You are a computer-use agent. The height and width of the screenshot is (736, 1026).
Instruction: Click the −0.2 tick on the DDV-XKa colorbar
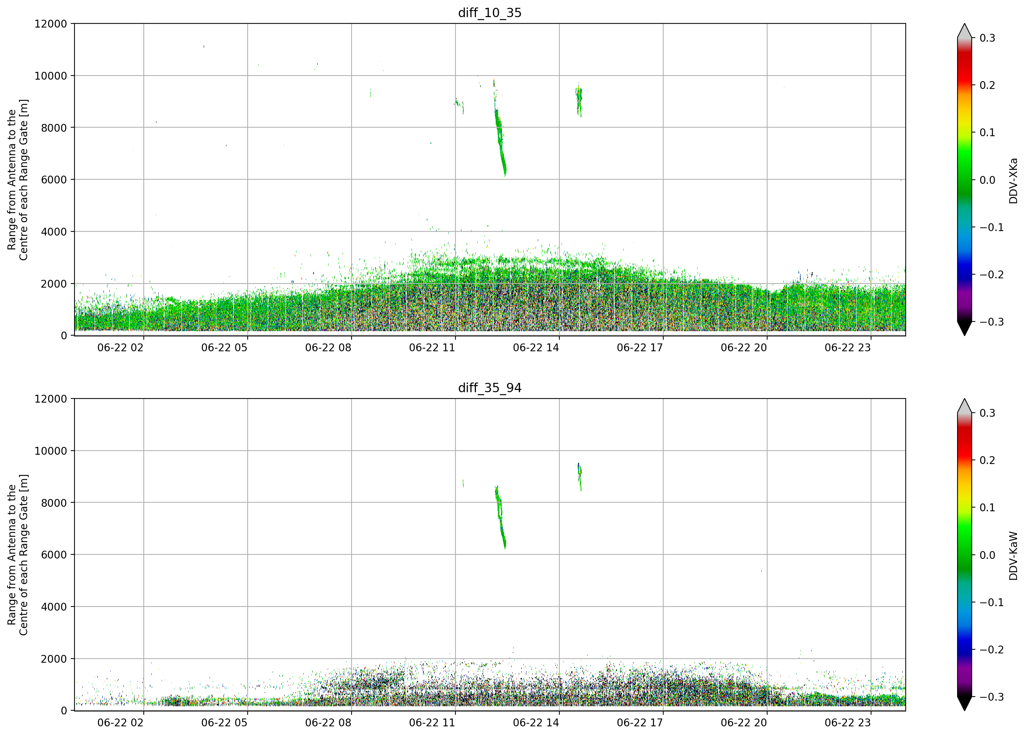[x=992, y=275]
